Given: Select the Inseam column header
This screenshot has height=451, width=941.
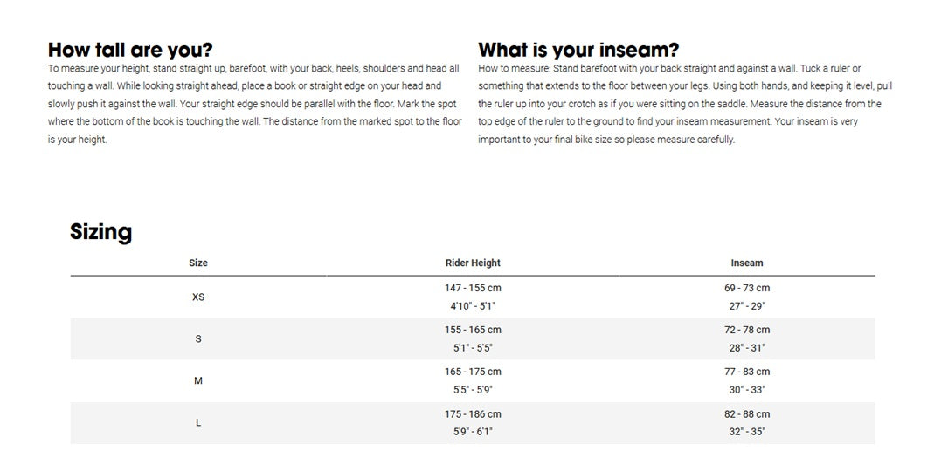Looking at the screenshot, I should (x=747, y=263).
